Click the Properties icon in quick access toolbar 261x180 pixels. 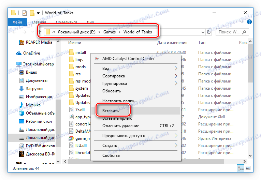point(25,13)
